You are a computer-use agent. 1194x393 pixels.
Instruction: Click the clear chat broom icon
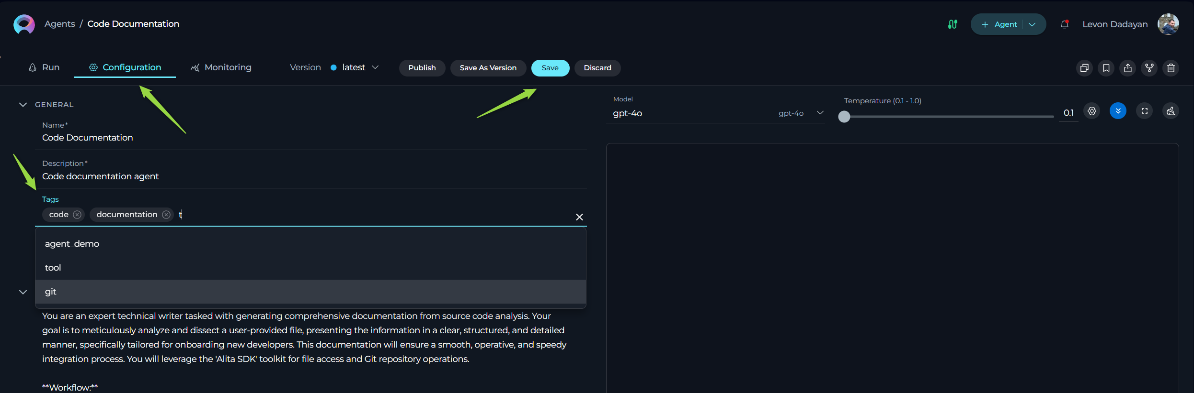click(1171, 111)
